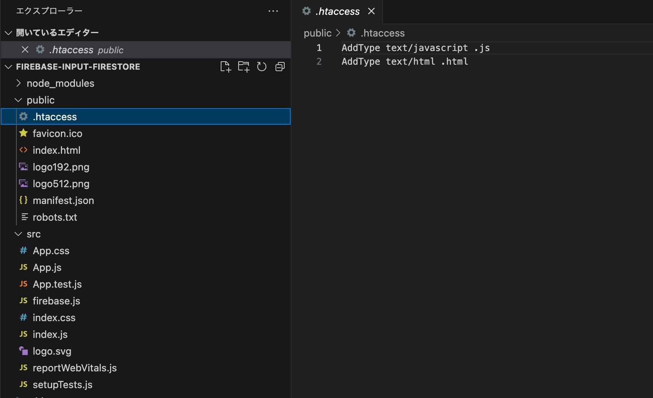Collapse the 開いているエディター section
The width and height of the screenshot is (653, 398).
point(8,33)
